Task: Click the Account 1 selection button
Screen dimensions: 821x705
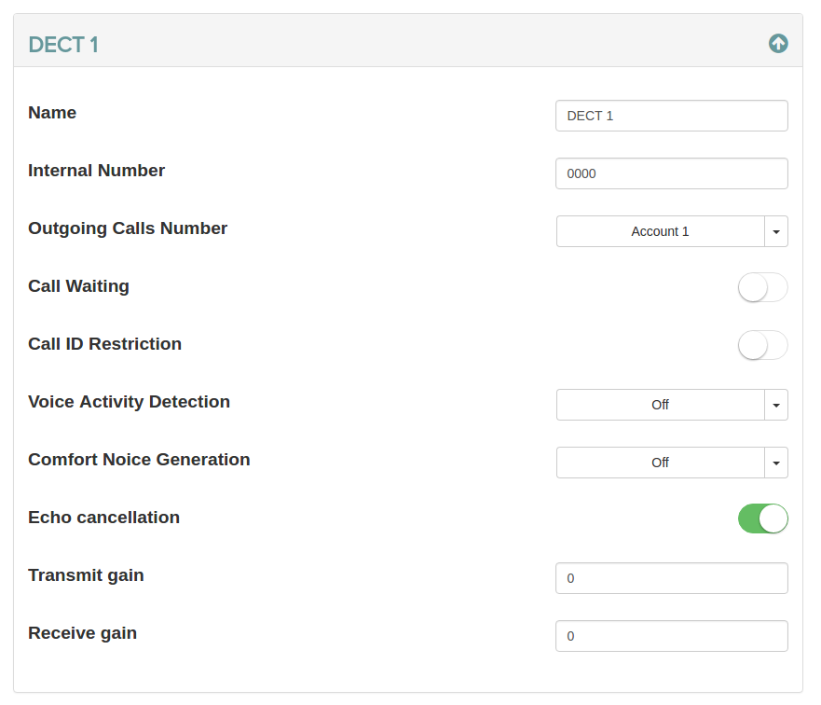Action: click(x=660, y=231)
